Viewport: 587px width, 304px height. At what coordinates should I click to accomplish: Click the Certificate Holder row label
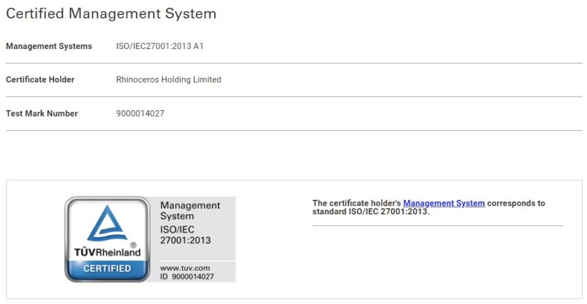[40, 80]
